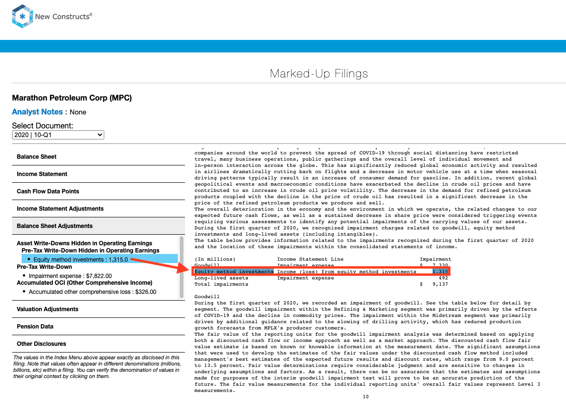Collapse the Balance Sheet Adjustments section
This screenshot has height=404, width=566.
click(x=98, y=226)
